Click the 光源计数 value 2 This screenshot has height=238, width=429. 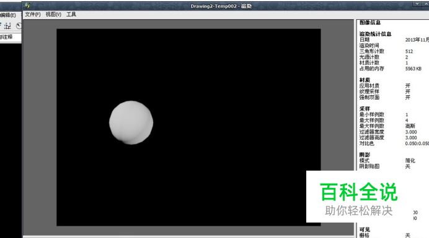407,57
